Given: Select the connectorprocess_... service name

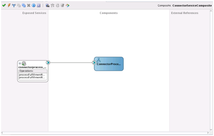Looking at the screenshot, I should tap(32, 67).
